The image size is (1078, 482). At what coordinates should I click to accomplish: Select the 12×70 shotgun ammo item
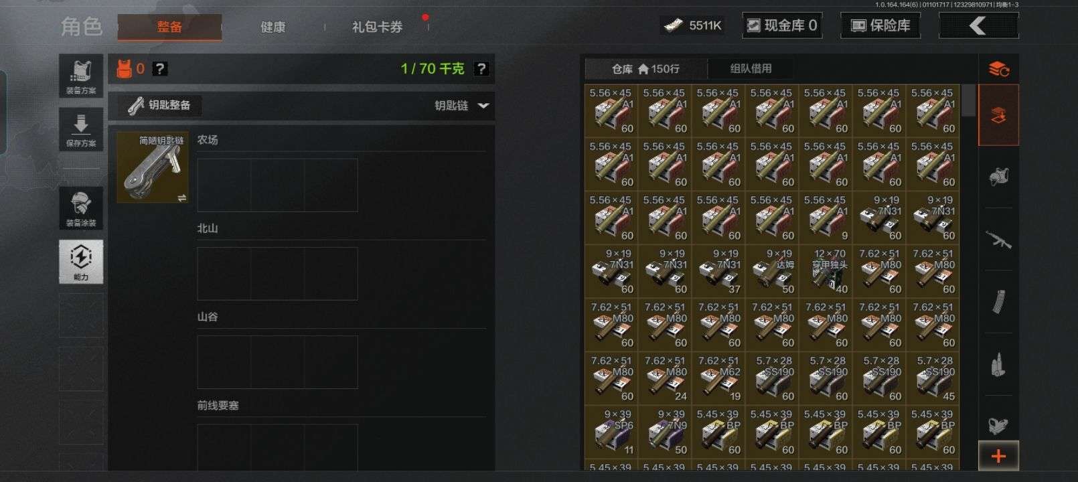point(826,271)
